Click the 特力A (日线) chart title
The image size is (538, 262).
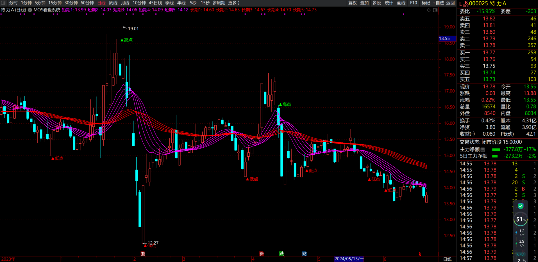[13, 10]
